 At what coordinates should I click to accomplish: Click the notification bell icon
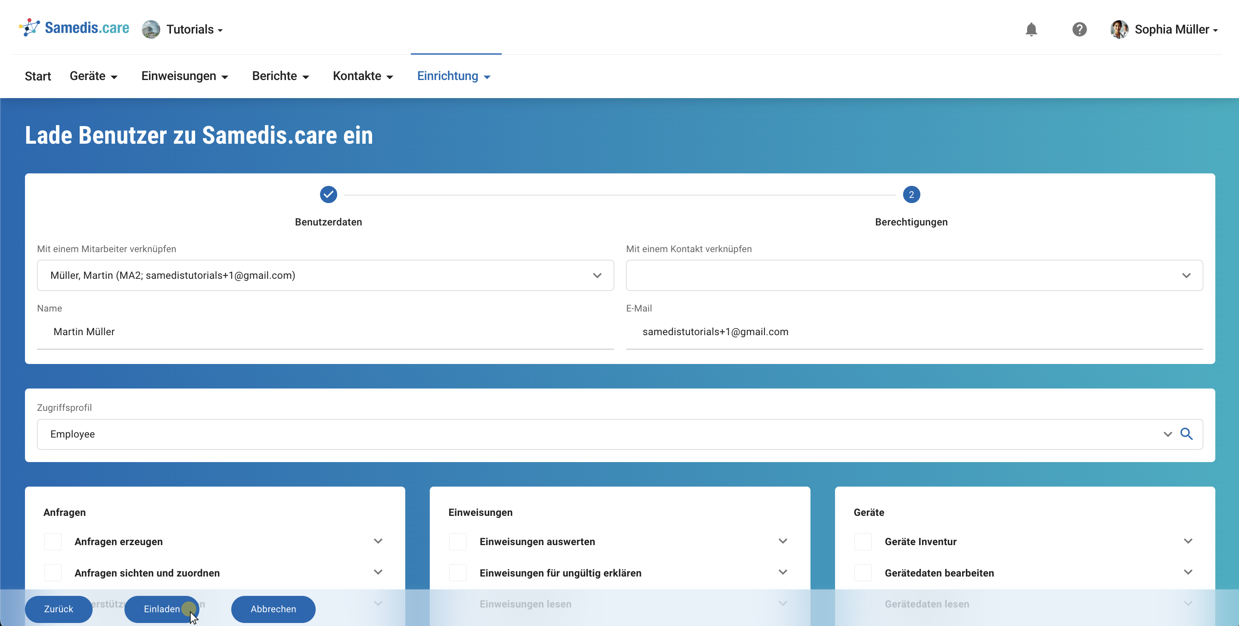pyautogui.click(x=1031, y=29)
